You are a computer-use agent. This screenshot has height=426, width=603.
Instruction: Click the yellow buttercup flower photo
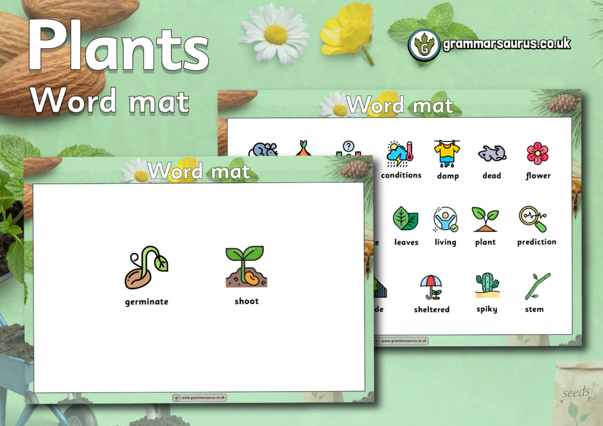point(348,30)
